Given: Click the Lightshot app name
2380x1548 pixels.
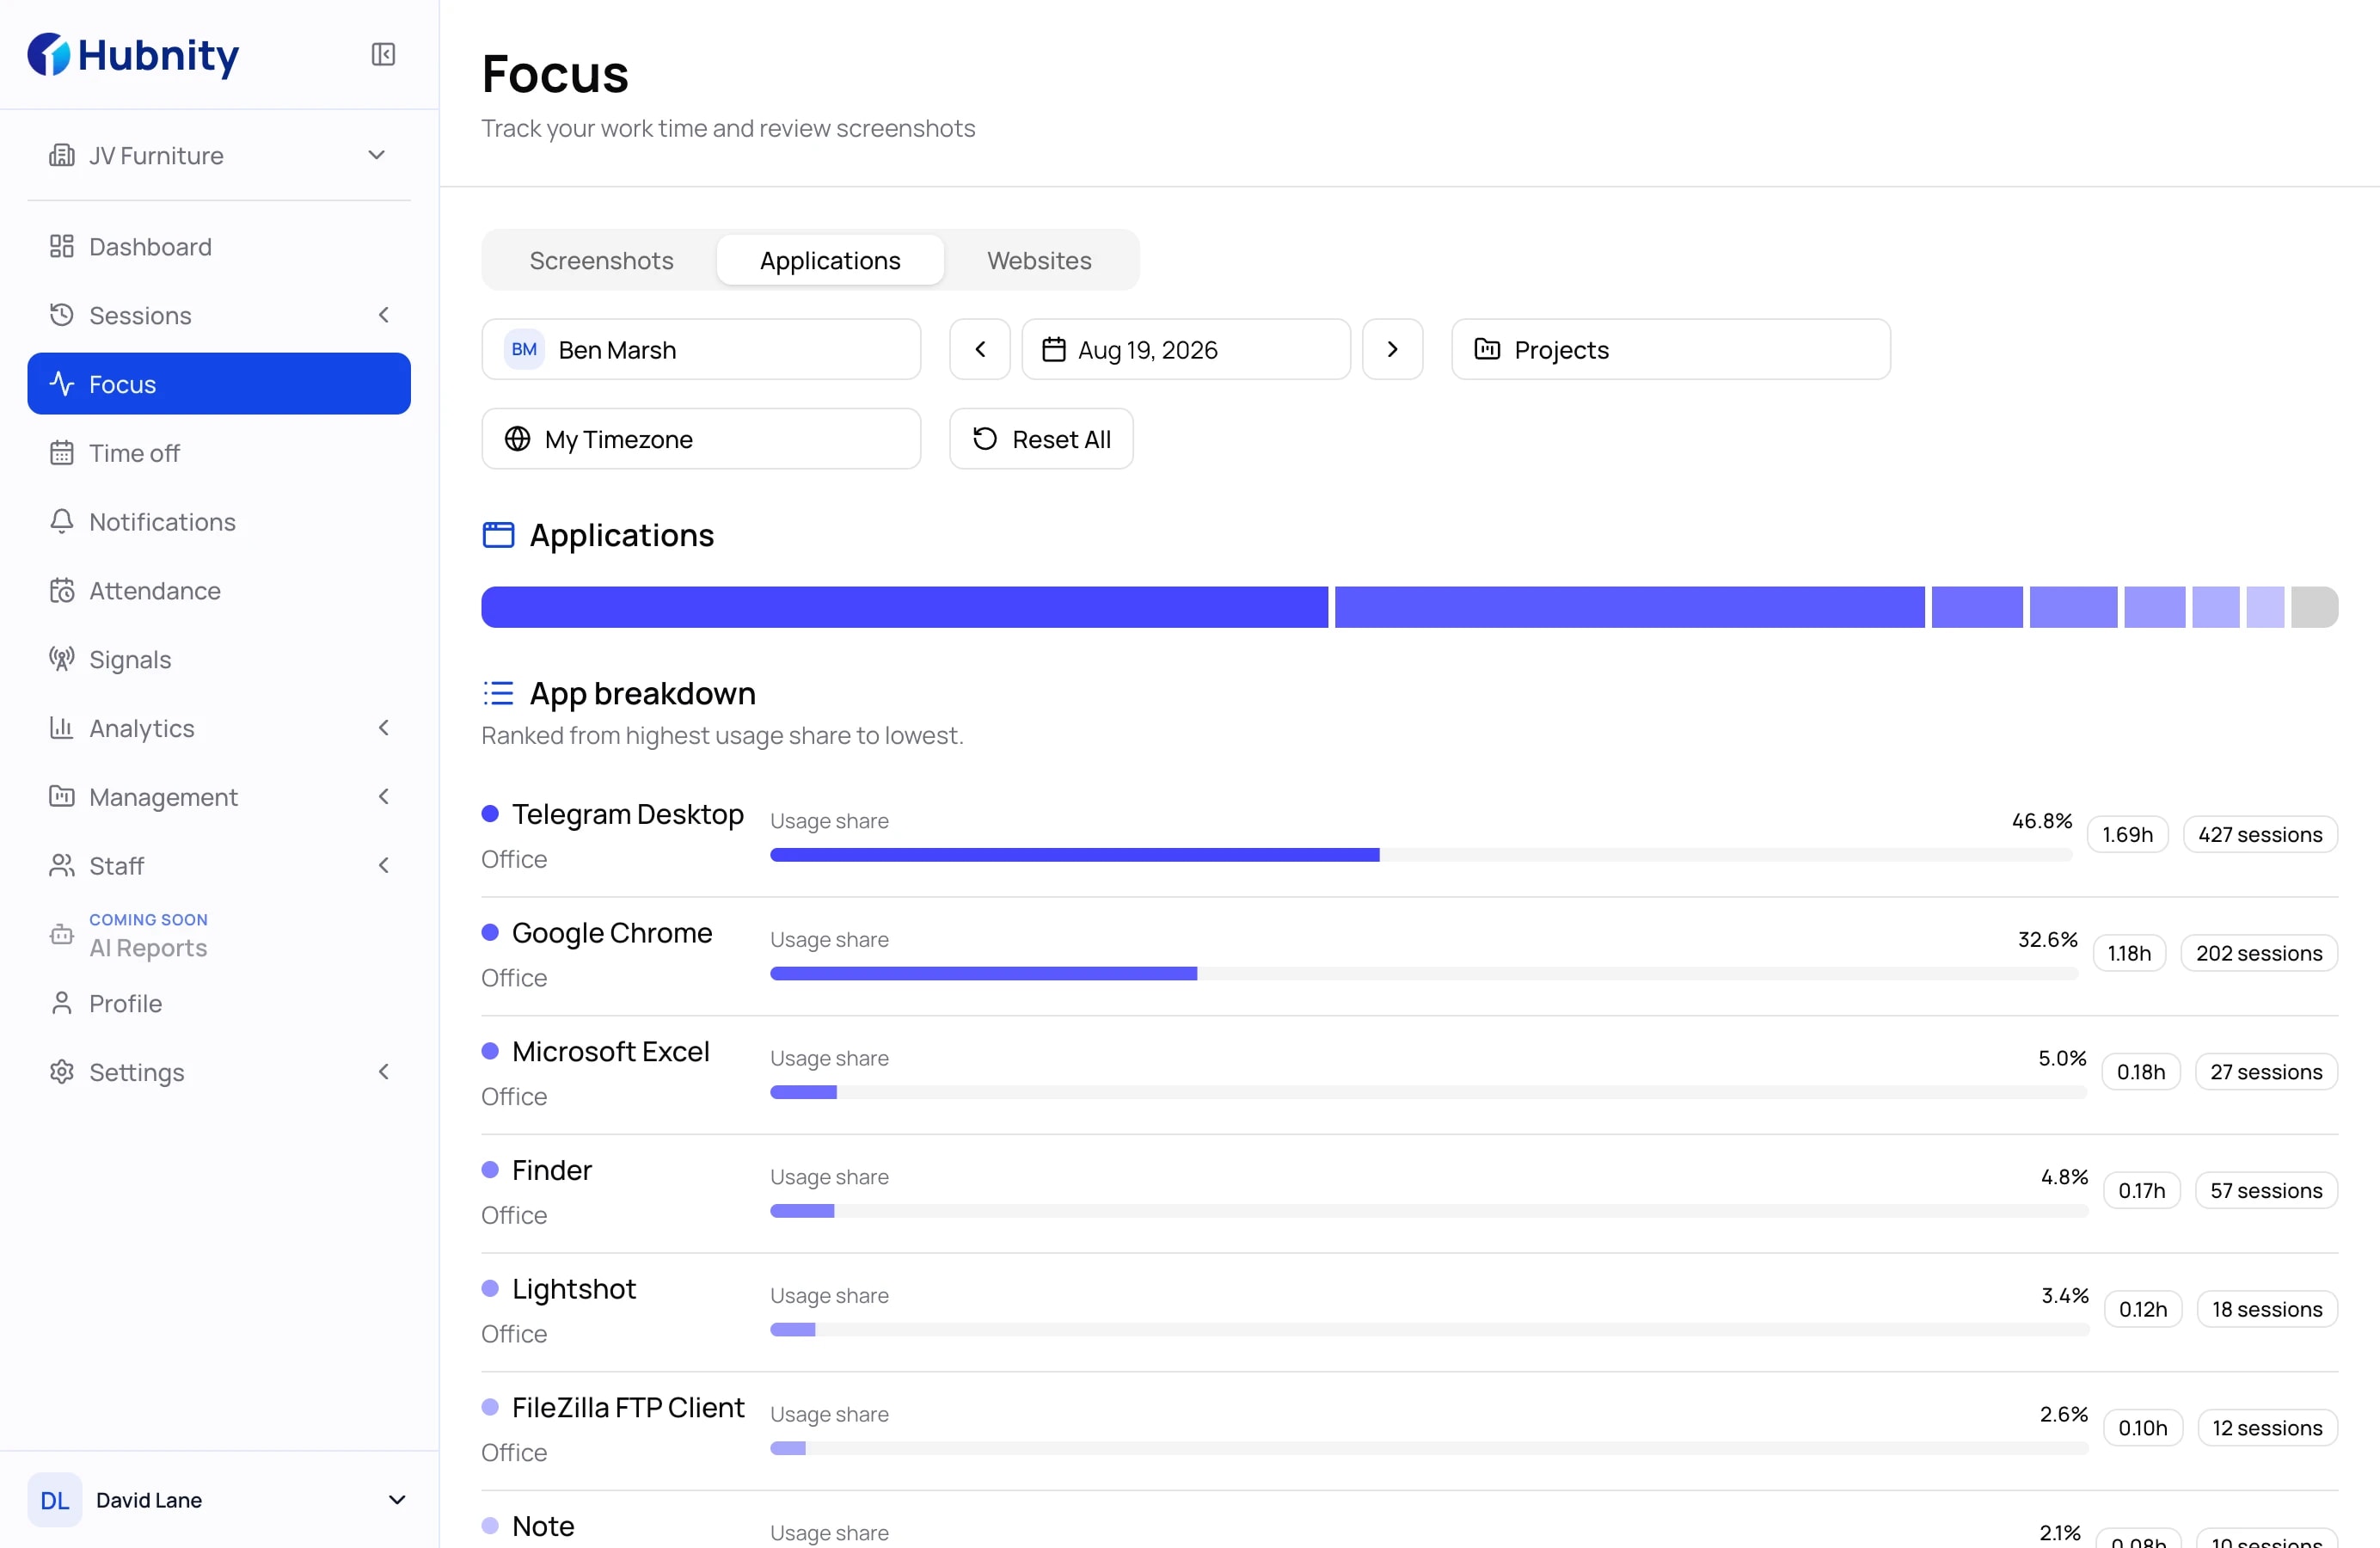Looking at the screenshot, I should coord(573,1289).
